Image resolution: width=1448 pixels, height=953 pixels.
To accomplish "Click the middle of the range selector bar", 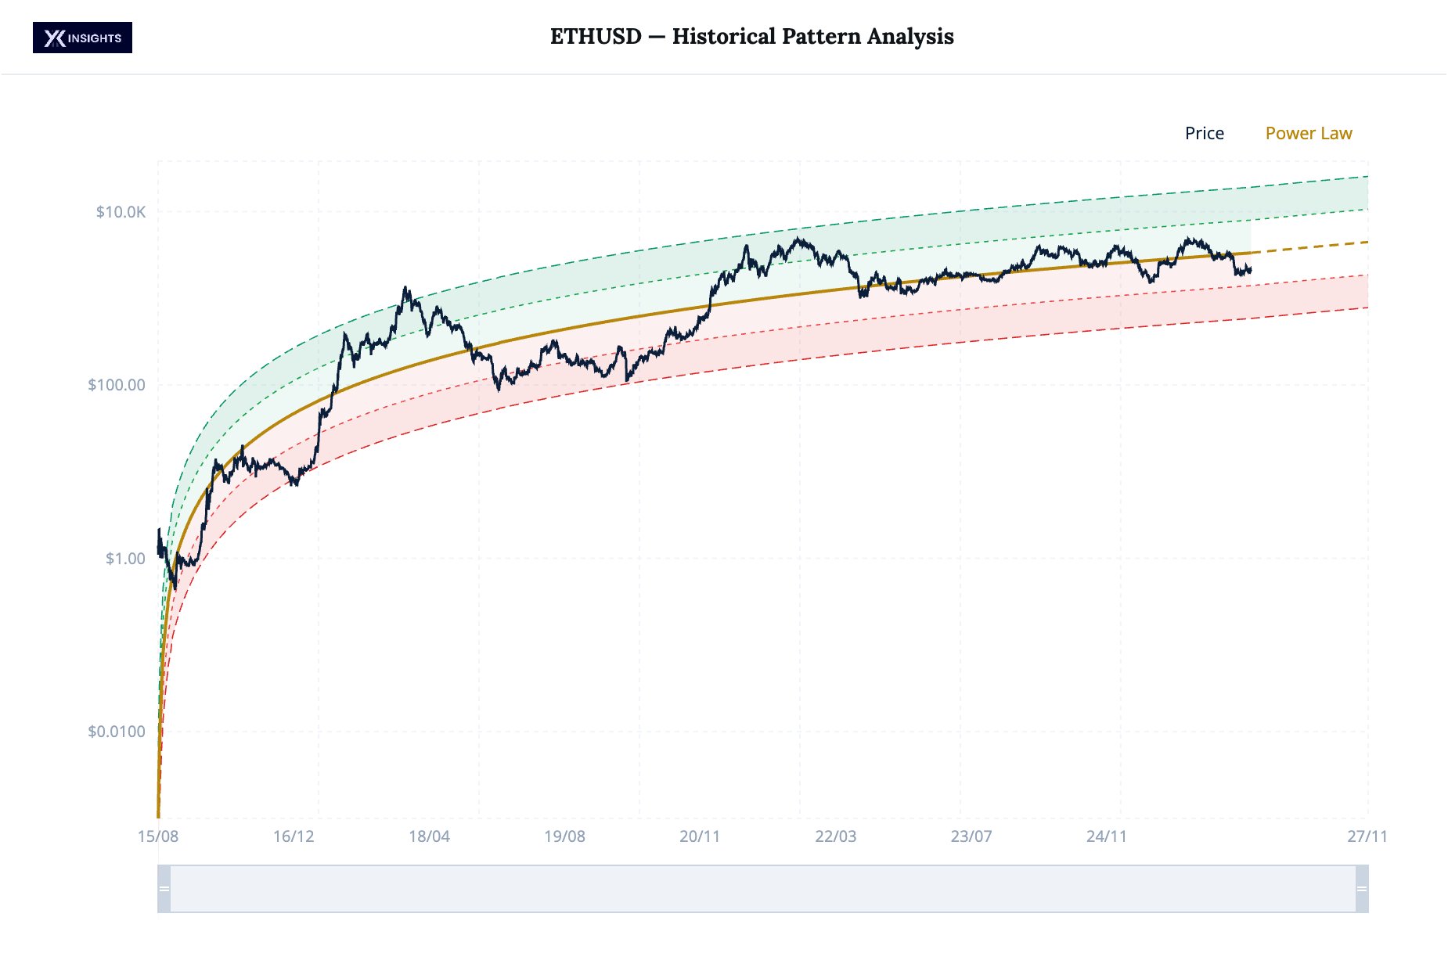I will coord(763,889).
